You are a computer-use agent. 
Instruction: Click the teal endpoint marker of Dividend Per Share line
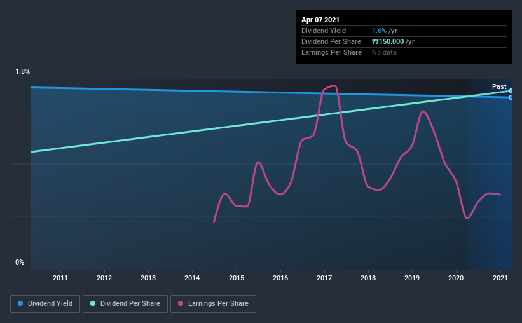point(511,91)
